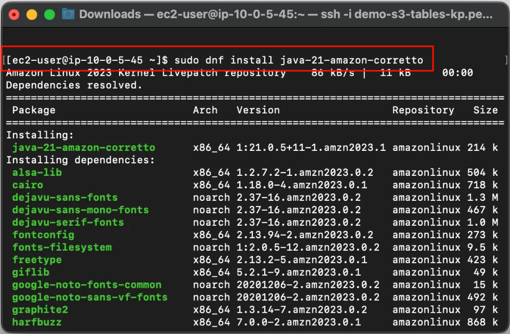Screen dimensions: 510x334
Task: Click the 9.5 k size value
Action: pos(482,247)
